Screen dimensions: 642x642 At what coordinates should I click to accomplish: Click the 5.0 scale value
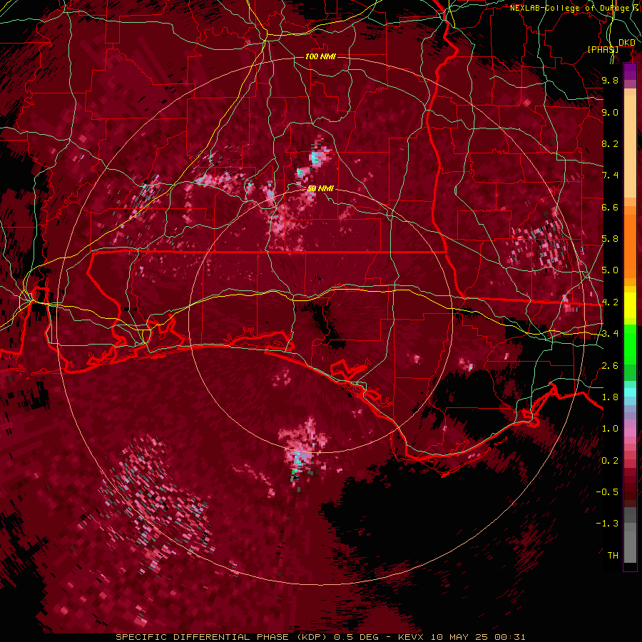[610, 270]
